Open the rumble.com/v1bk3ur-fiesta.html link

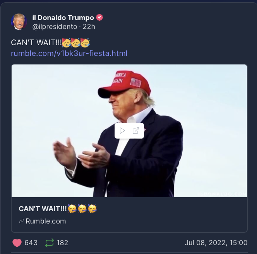click(69, 53)
